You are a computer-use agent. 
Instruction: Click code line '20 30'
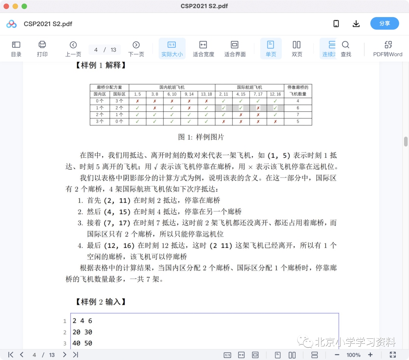pyautogui.click(x=82, y=332)
